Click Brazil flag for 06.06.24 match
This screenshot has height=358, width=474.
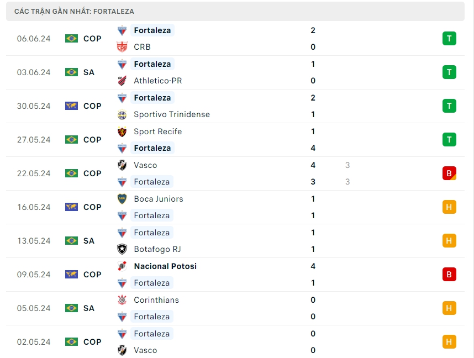[71, 39]
